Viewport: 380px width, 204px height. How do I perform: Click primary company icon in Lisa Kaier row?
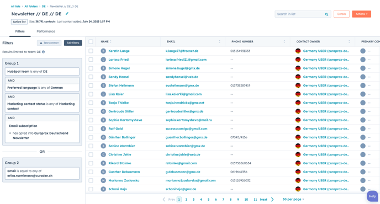click(x=363, y=94)
